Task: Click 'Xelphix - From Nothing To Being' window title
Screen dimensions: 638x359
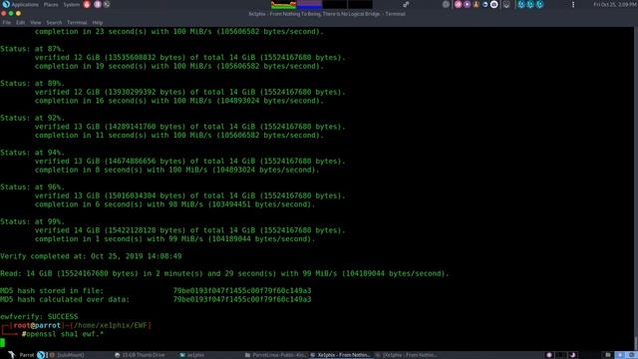Action: [x=327, y=14]
